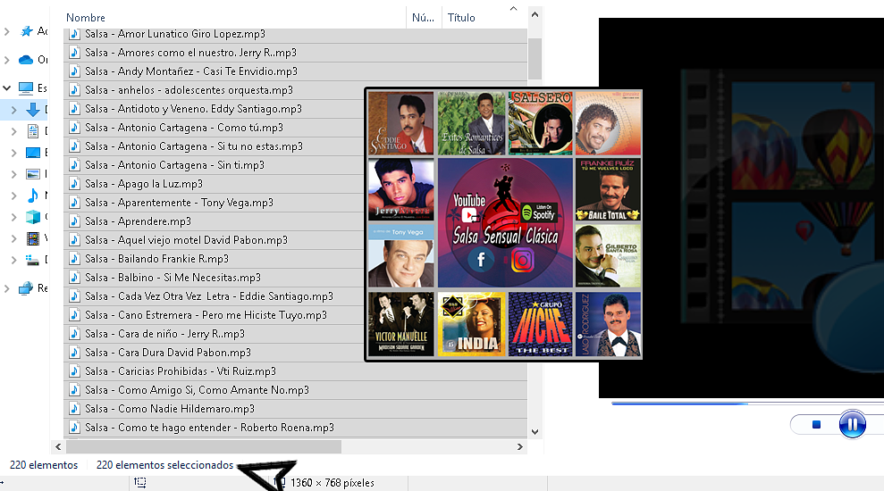Click the Victor Manuelle album cover
This screenshot has height=491, width=884.
pos(400,324)
